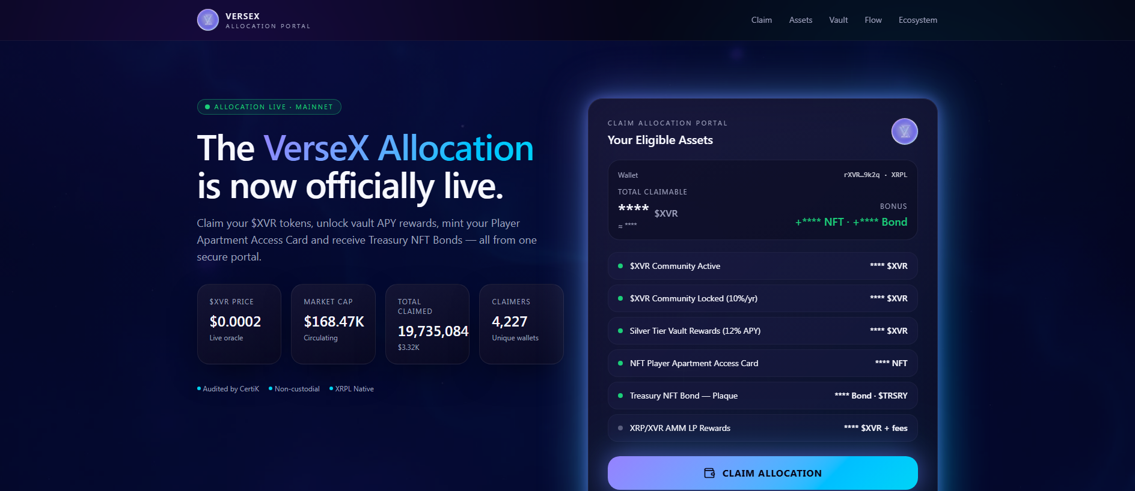
Task: Click the CLAIM ALLOCATION button
Action: click(763, 473)
